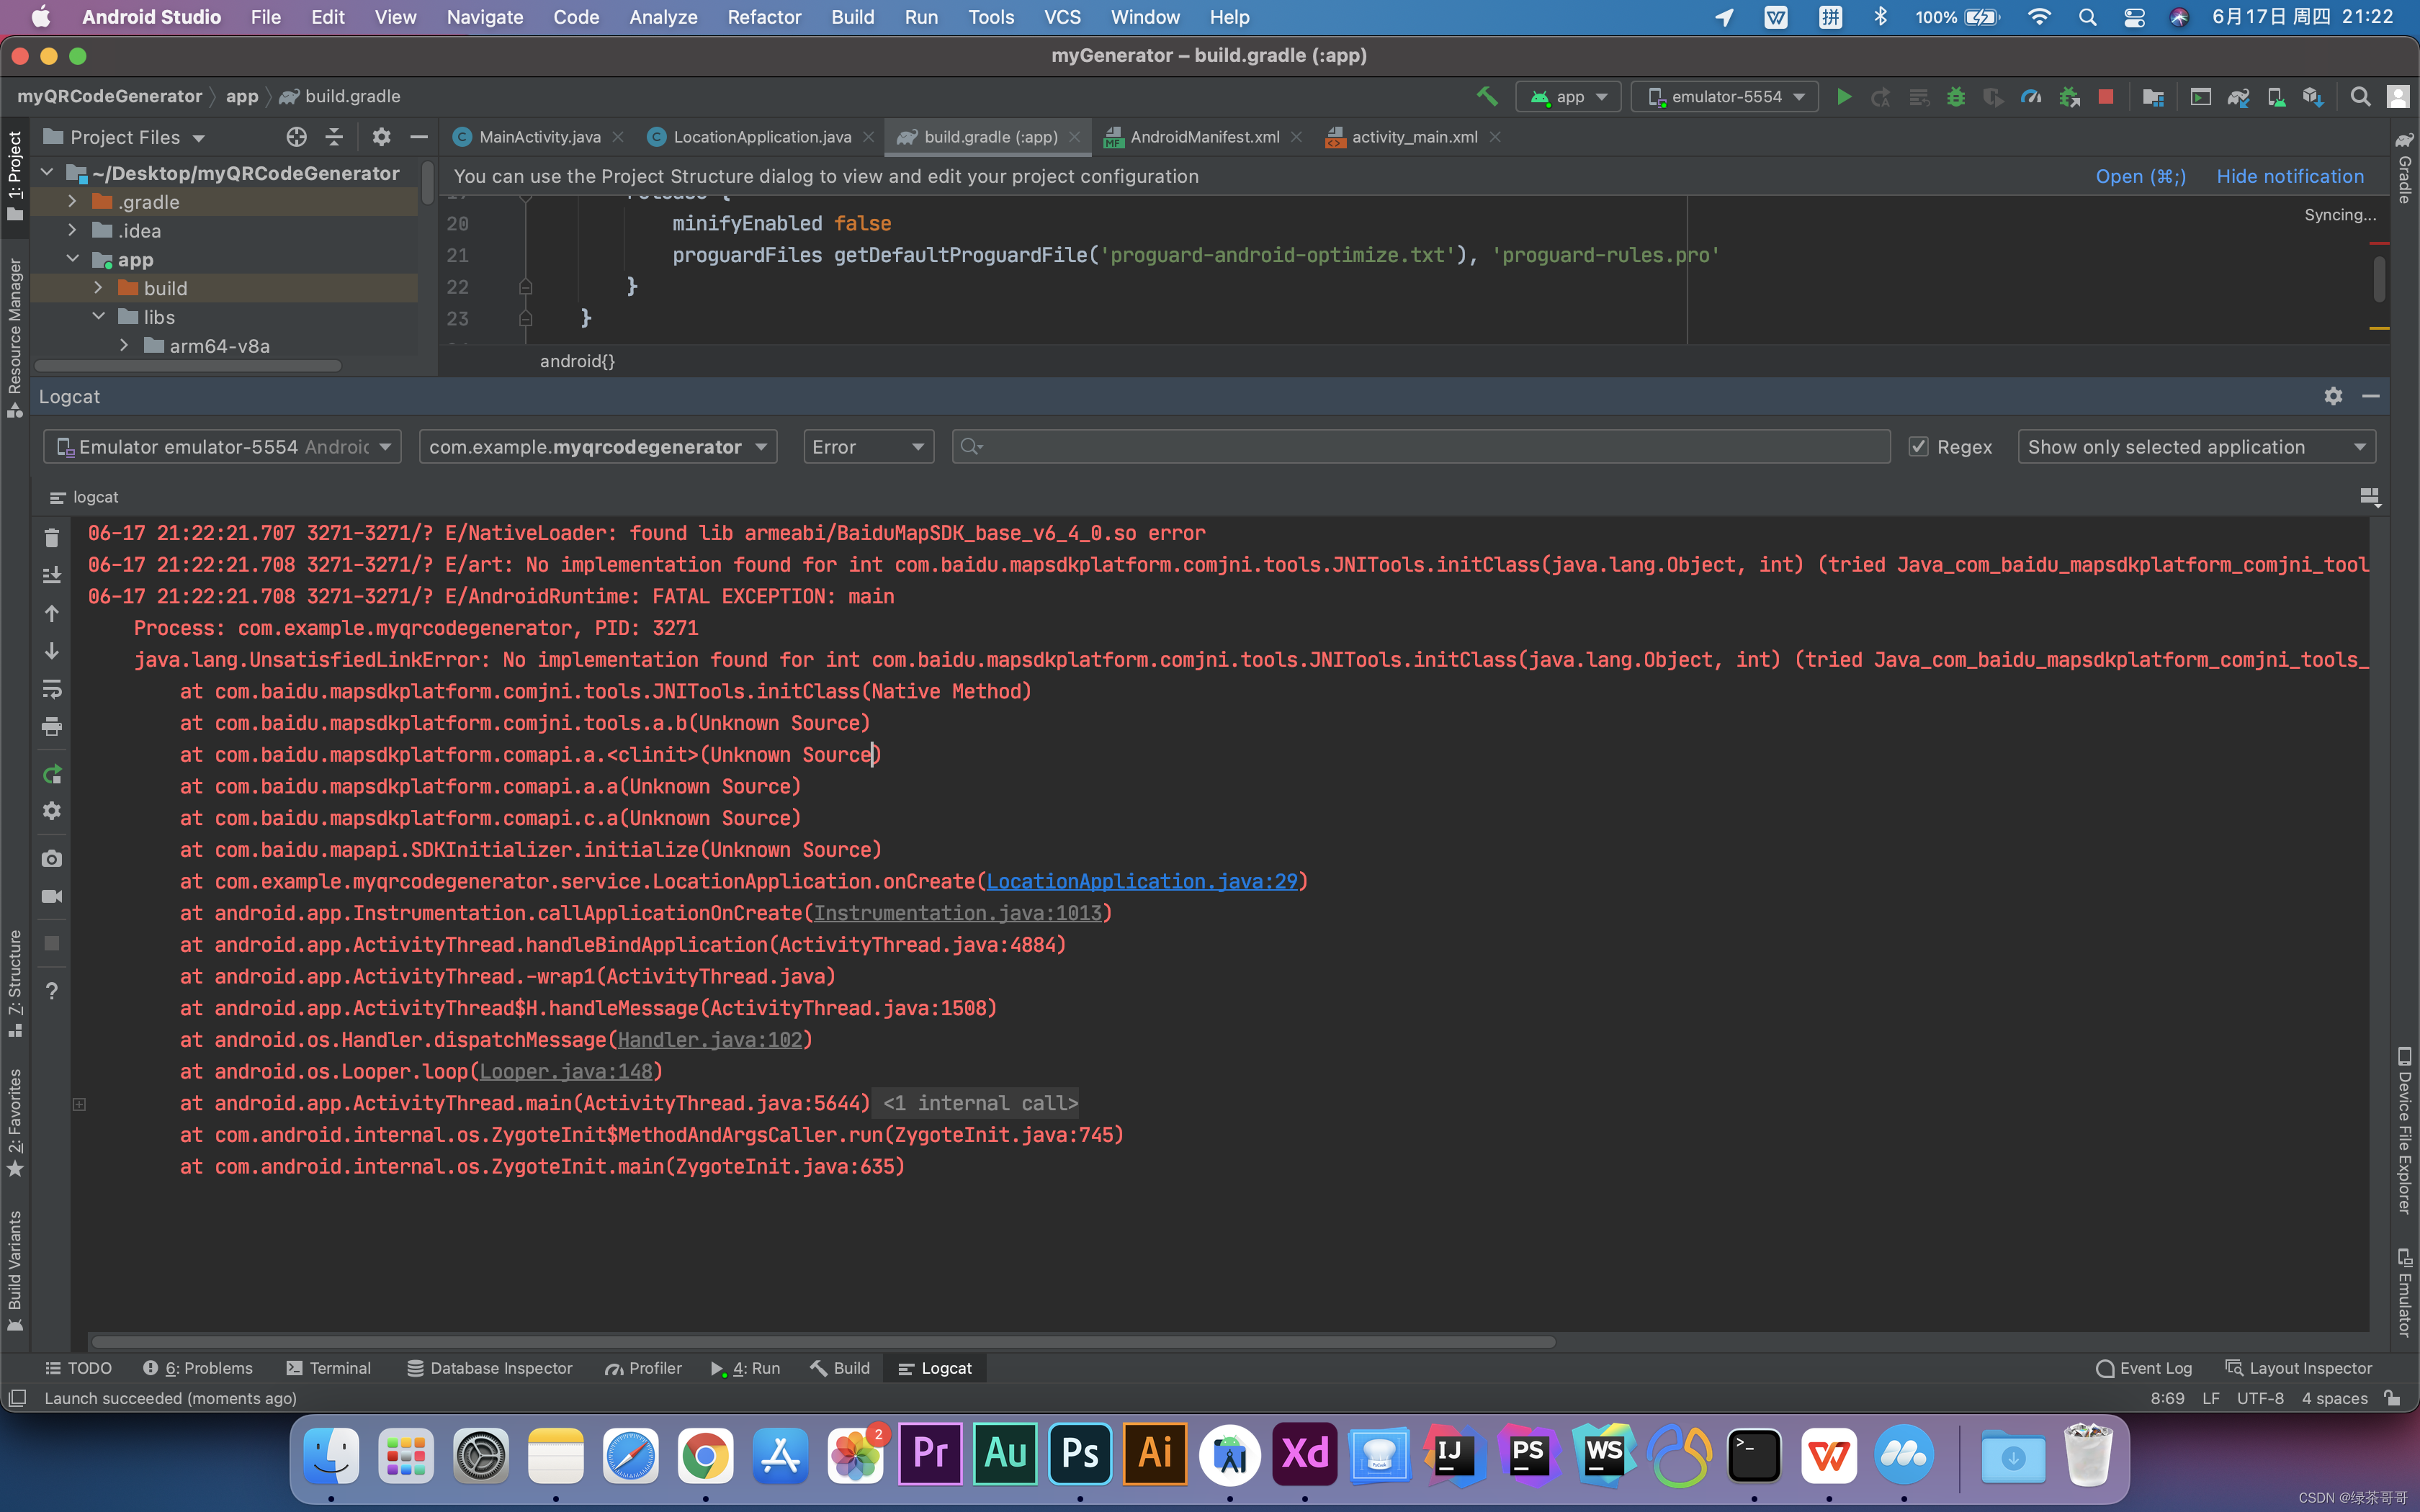The width and height of the screenshot is (2420, 1512).
Task: Click the Screen record video icon
Action: point(52,897)
